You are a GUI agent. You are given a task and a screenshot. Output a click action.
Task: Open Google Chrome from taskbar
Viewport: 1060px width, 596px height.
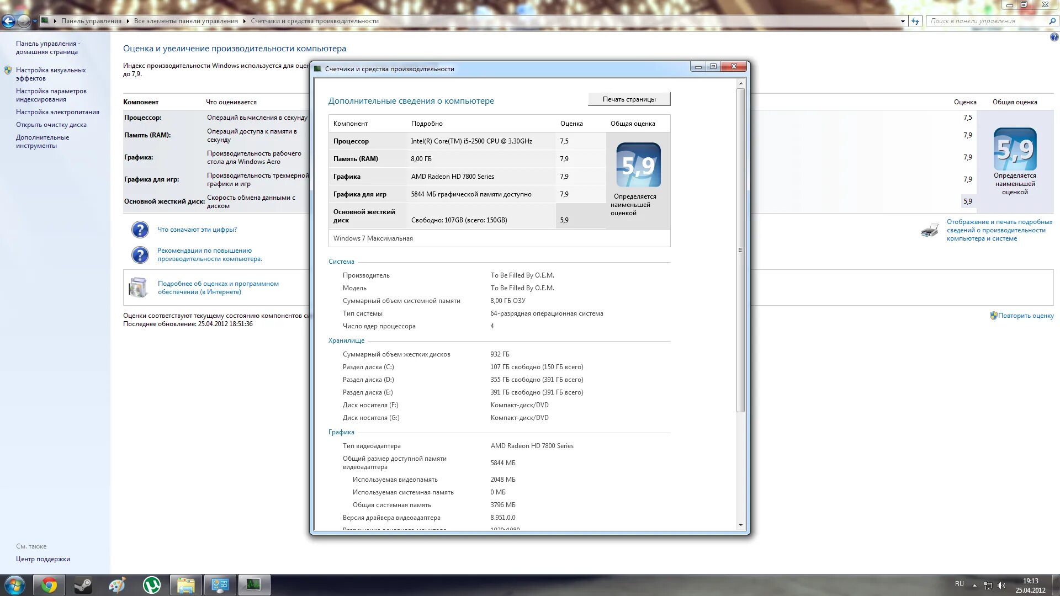point(49,585)
